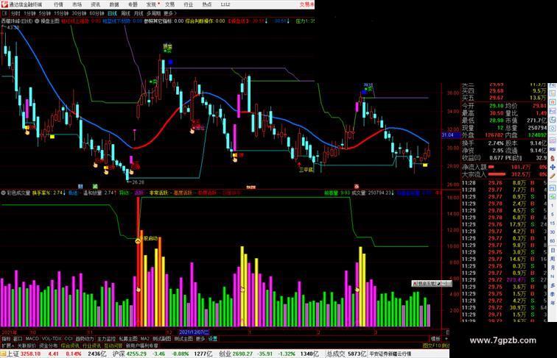Select the 日线 daily period tab
Viewport: 557px width, 358px height.
112,13
